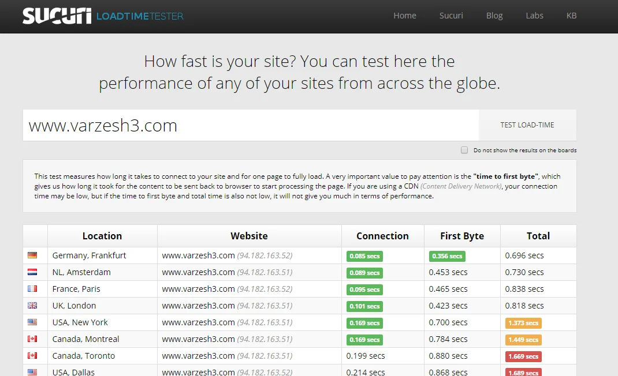The image size is (618, 376).
Task: Click the green 0.085 secs connection badge
Action: click(364, 256)
